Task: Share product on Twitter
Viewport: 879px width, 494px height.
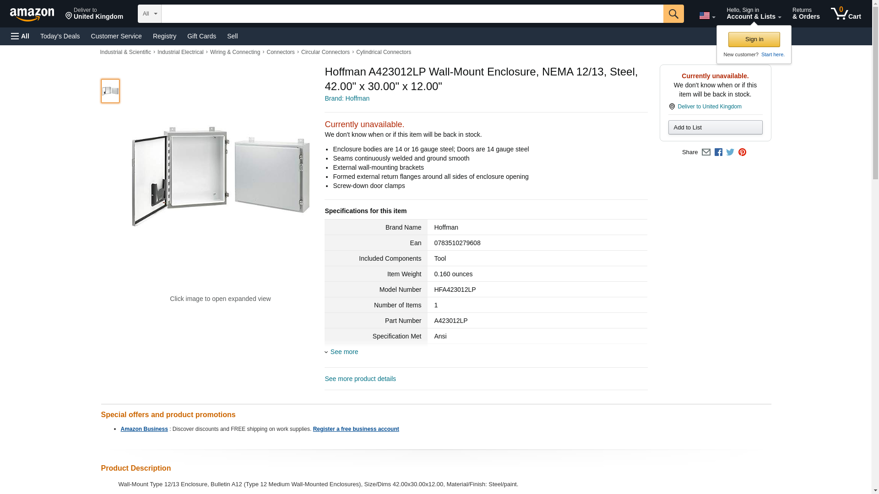Action: (x=730, y=152)
